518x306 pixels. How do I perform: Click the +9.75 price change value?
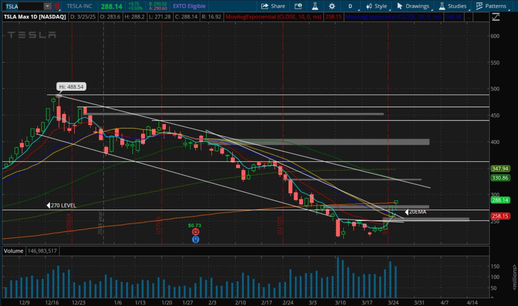click(x=134, y=4)
